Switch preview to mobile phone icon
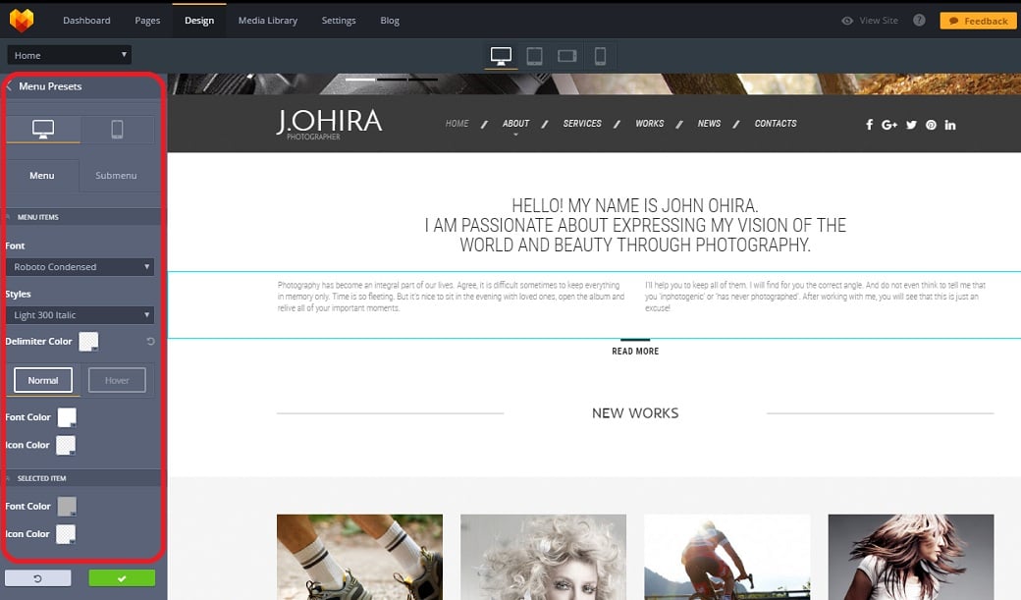This screenshot has height=600, width=1021. [600, 56]
